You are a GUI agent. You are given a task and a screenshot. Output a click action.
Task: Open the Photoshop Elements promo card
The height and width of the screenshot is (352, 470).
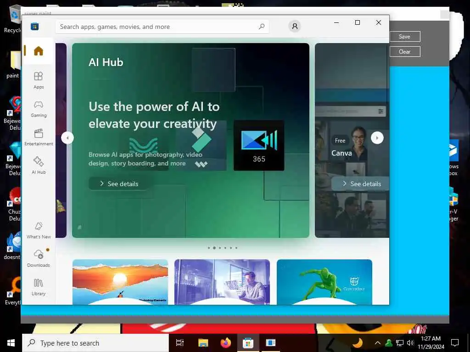(x=120, y=282)
